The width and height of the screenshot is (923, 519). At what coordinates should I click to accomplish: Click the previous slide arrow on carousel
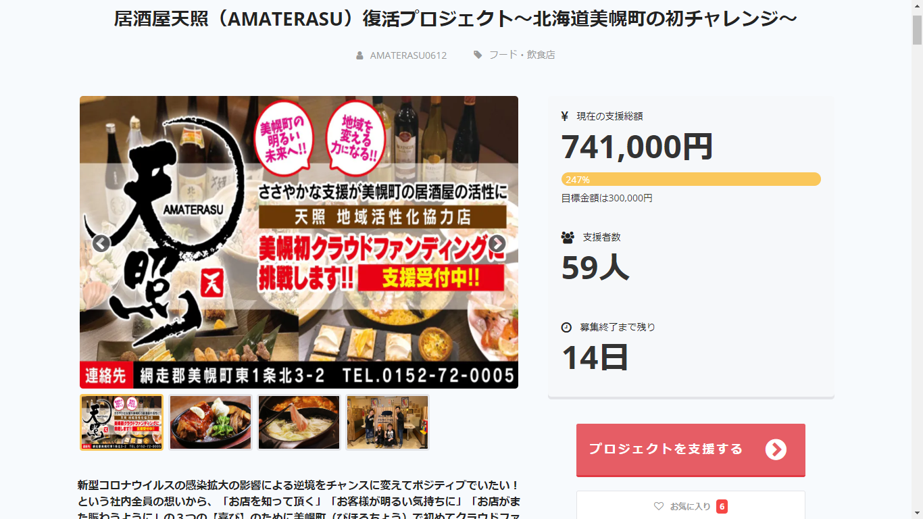[x=101, y=243]
